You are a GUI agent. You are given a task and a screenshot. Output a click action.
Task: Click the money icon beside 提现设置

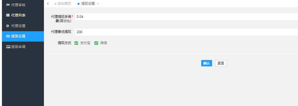click(x=8, y=36)
